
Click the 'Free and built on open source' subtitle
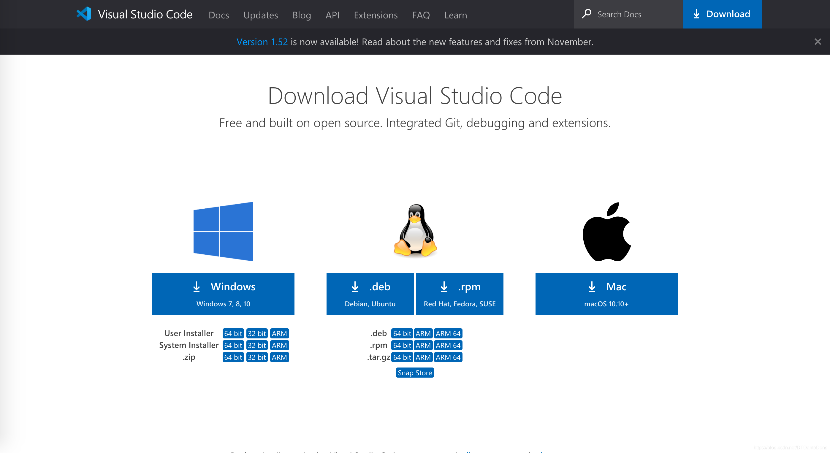pos(415,123)
